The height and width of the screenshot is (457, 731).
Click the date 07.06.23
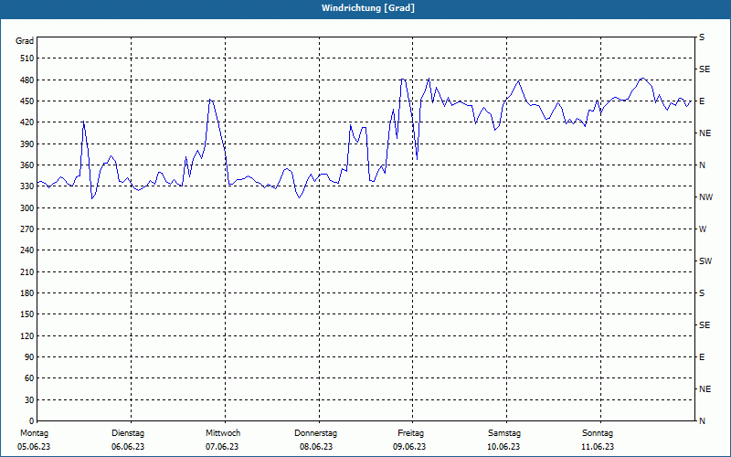tap(222, 447)
